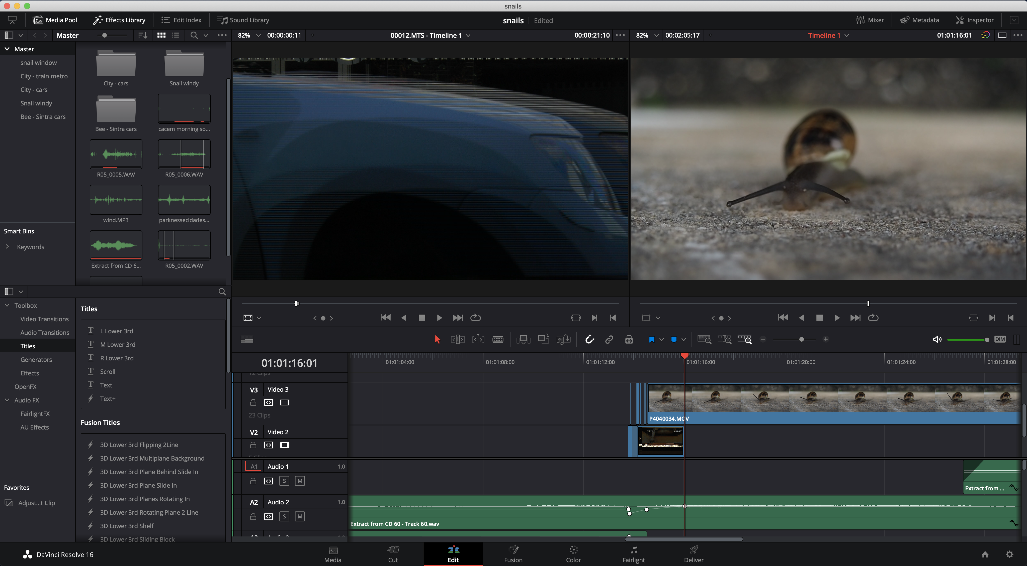This screenshot has width=1027, height=566.
Task: Collapse the Master bin tree
Action: click(x=7, y=49)
